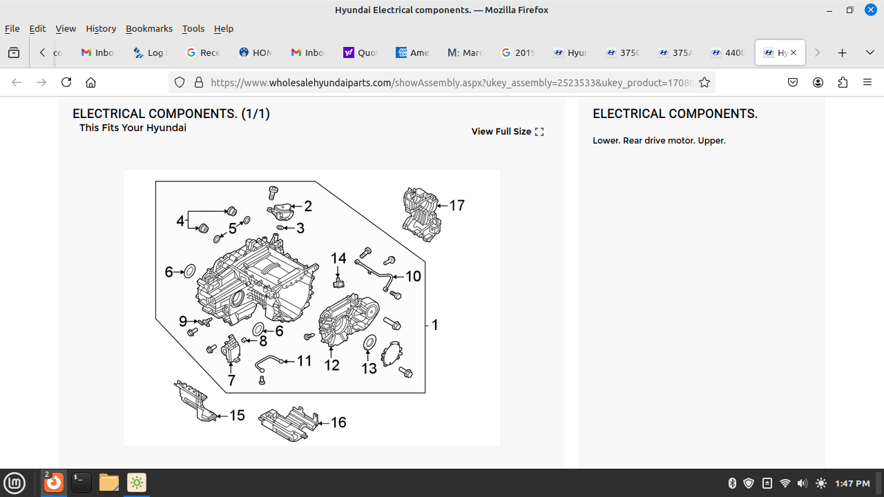This screenshot has height=497, width=884.
Task: List all tabs dropdown arrow
Action: point(869,52)
